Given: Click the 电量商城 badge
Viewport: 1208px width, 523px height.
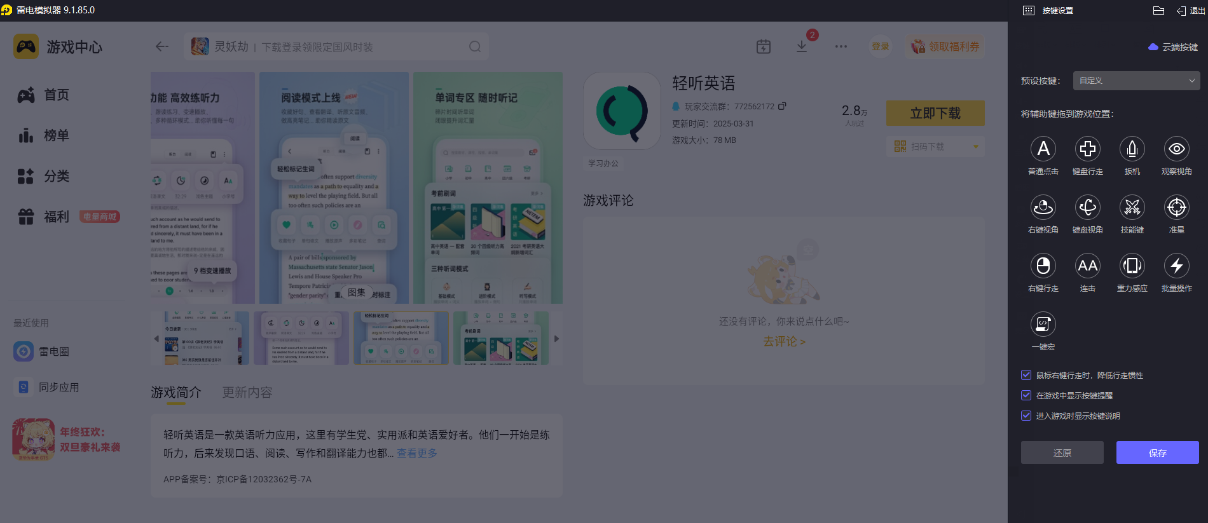Looking at the screenshot, I should [x=100, y=217].
